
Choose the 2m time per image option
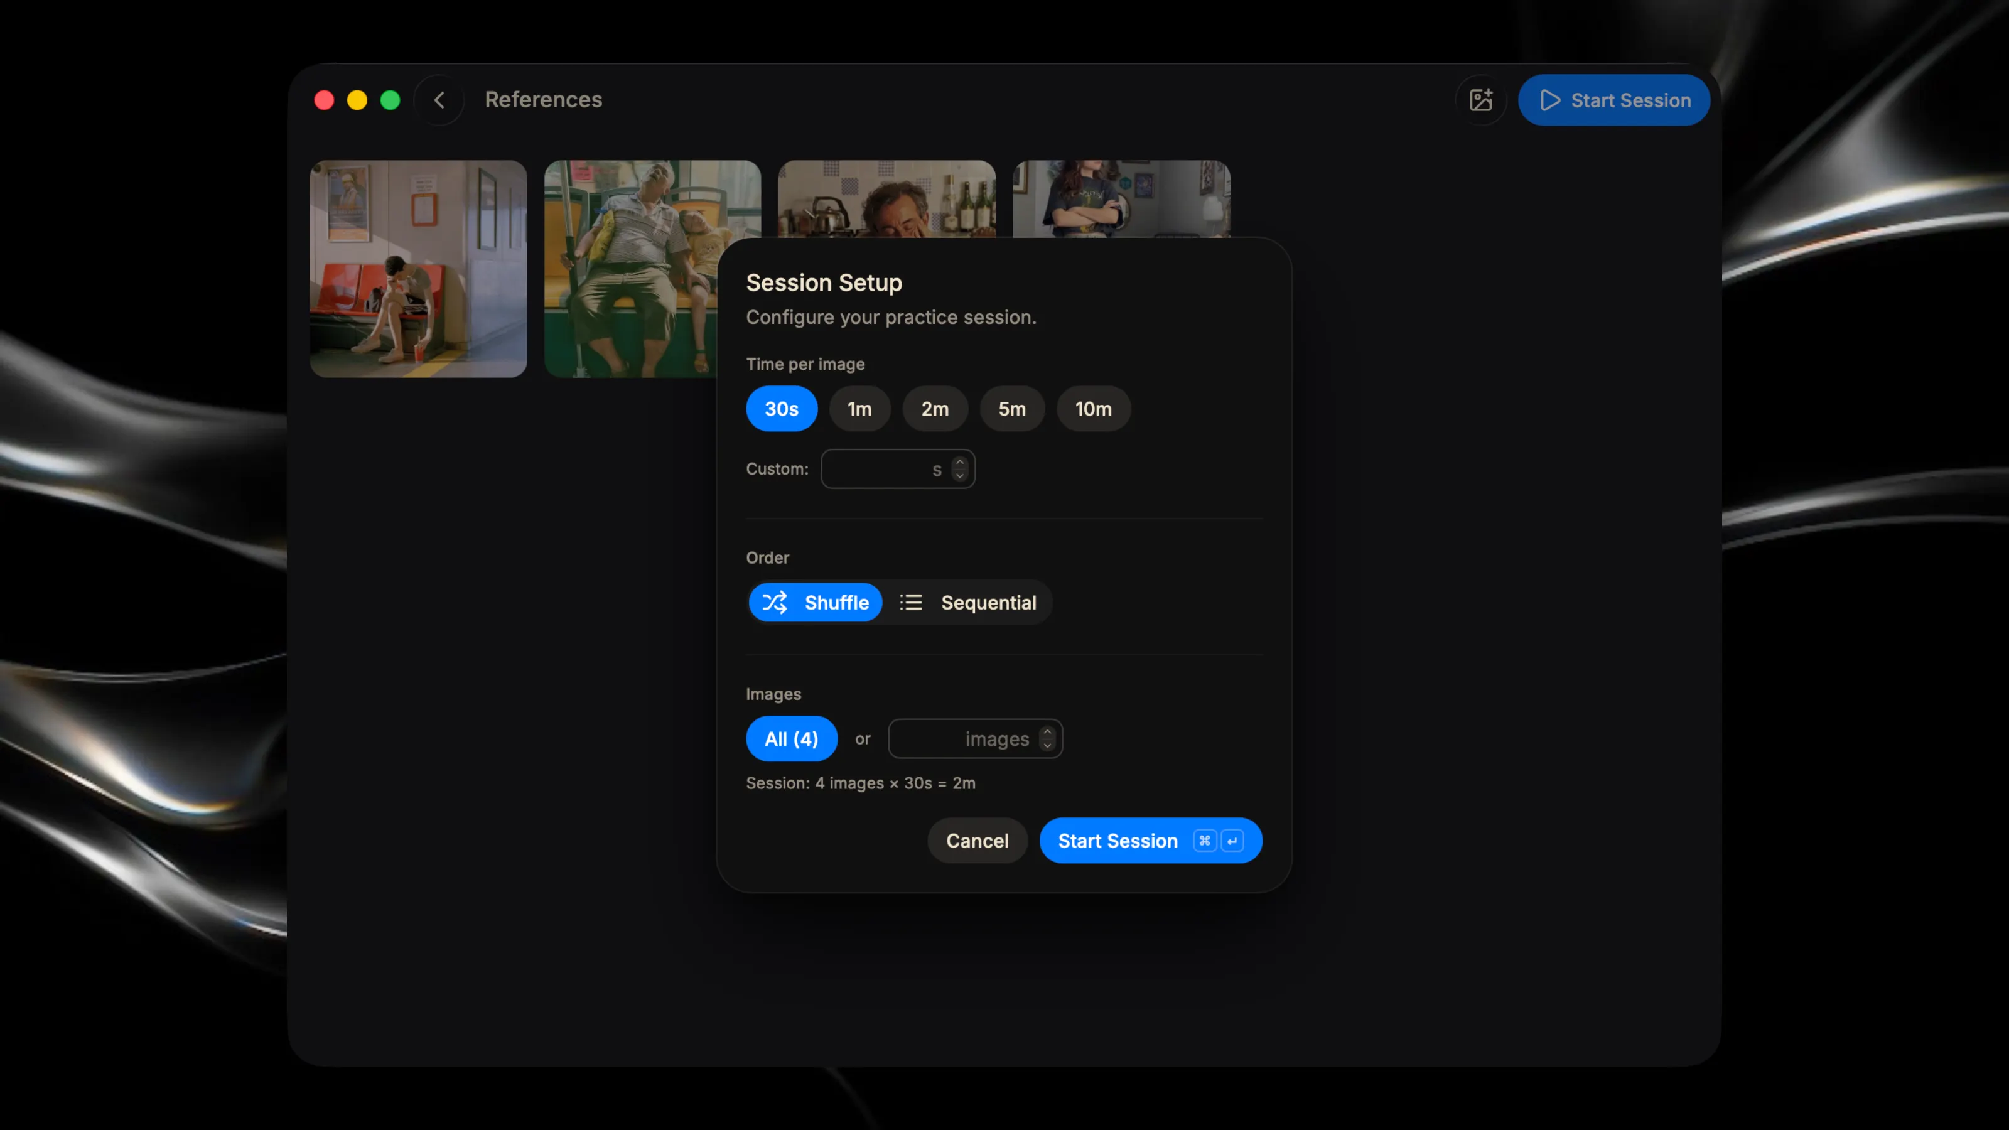point(935,409)
